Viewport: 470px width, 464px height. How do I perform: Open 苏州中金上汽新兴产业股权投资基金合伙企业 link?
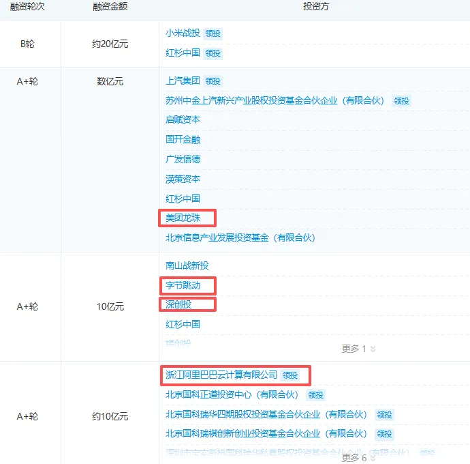pos(275,100)
